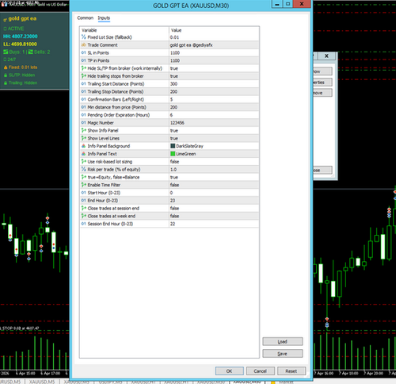Switch to the Common tab
The height and width of the screenshot is (384, 396).
tap(85, 18)
